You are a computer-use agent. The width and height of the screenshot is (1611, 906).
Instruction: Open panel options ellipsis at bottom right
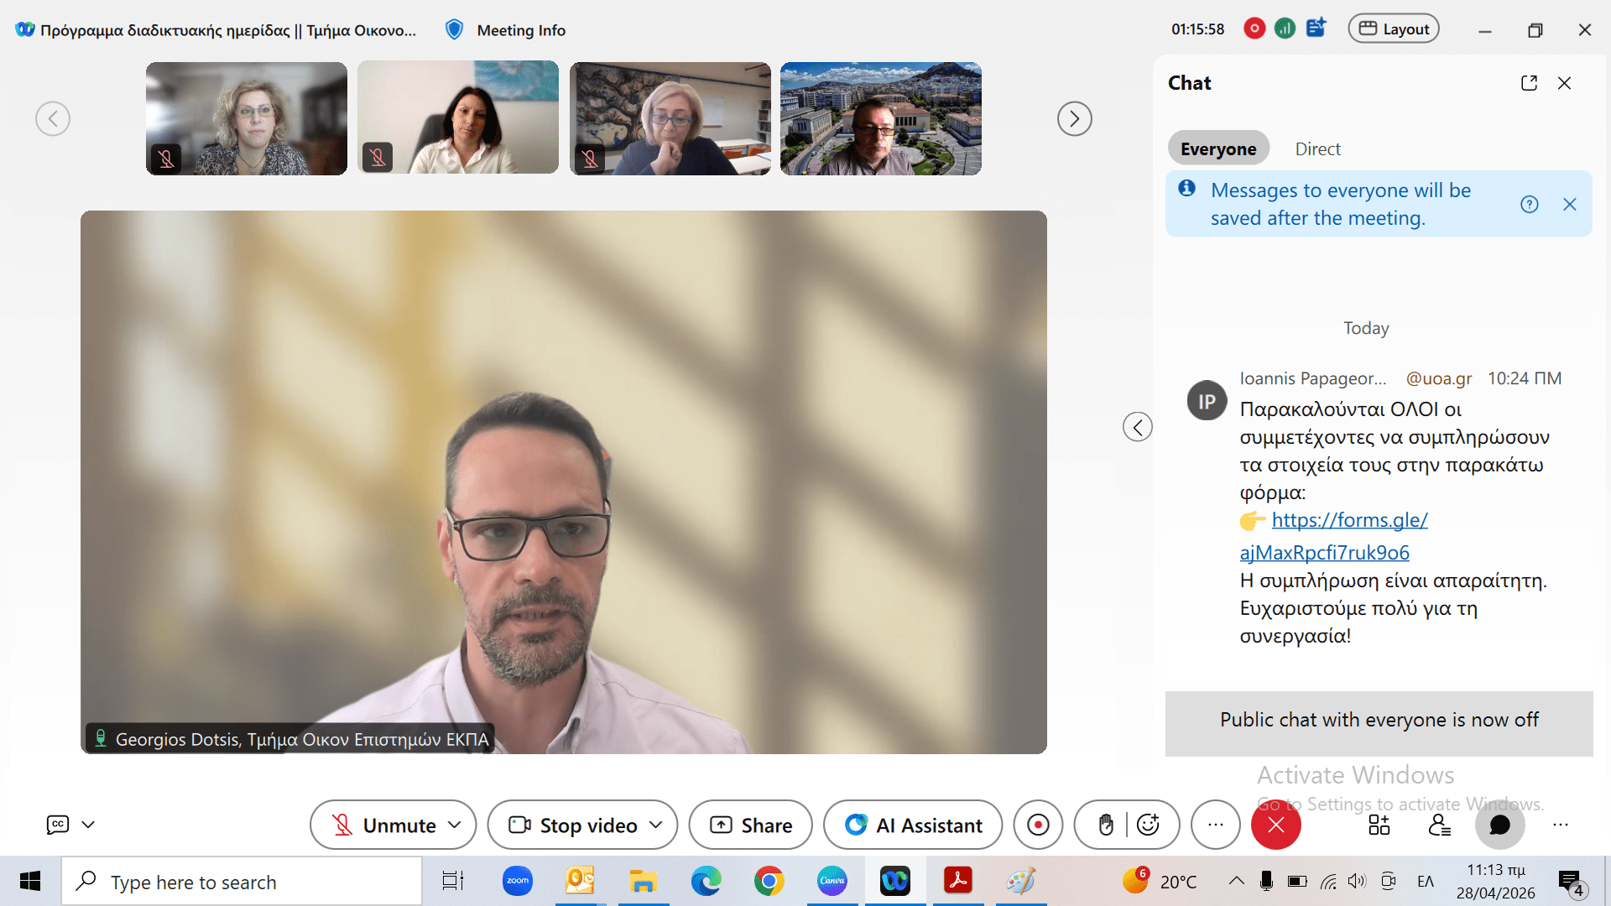click(1561, 825)
